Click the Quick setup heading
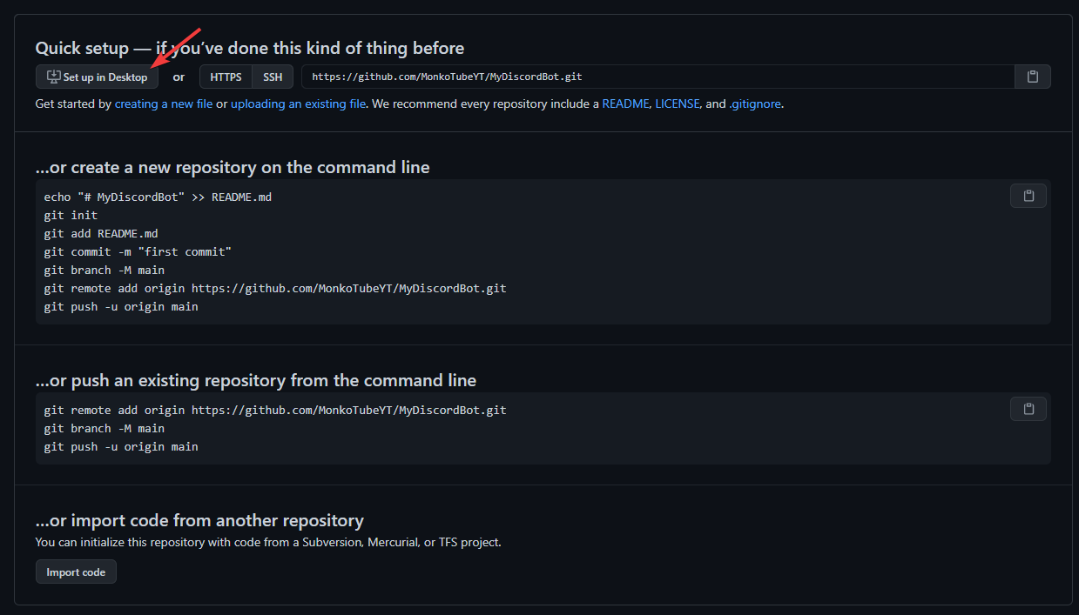The width and height of the screenshot is (1079, 615). pyautogui.click(x=249, y=48)
